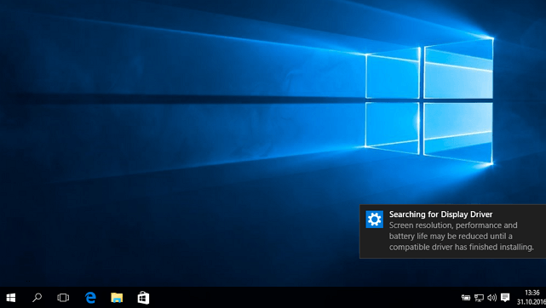This screenshot has height=308, width=546.
Task: Click the gear icon in the notification
Action: [374, 220]
